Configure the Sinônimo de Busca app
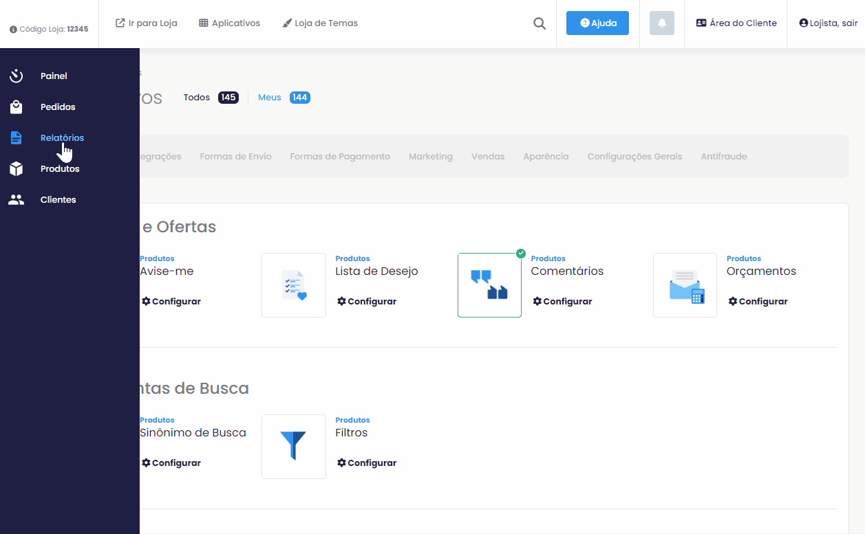Viewport: 865px width, 534px height. (171, 463)
